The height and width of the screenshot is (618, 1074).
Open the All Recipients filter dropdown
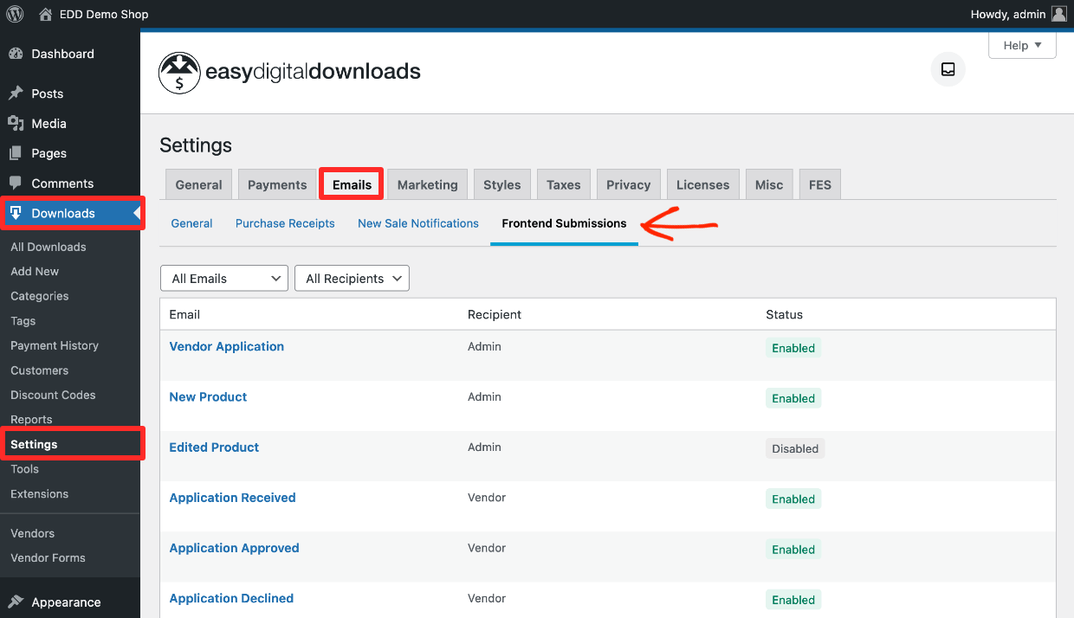(352, 279)
